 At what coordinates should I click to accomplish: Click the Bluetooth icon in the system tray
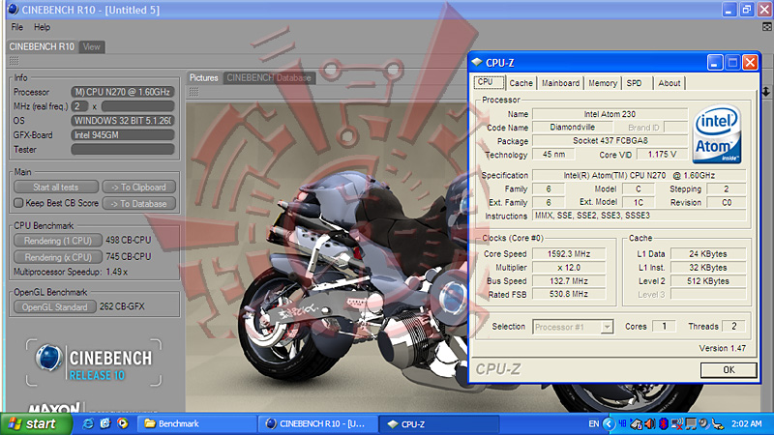664,423
